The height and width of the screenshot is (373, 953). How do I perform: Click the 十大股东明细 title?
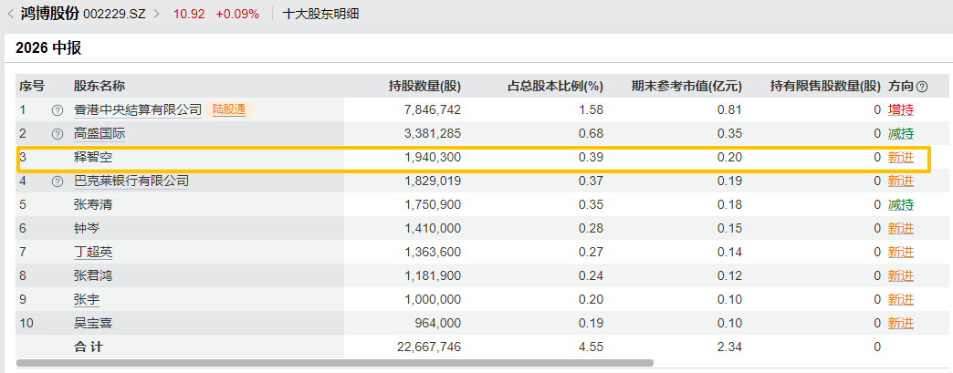click(x=320, y=14)
